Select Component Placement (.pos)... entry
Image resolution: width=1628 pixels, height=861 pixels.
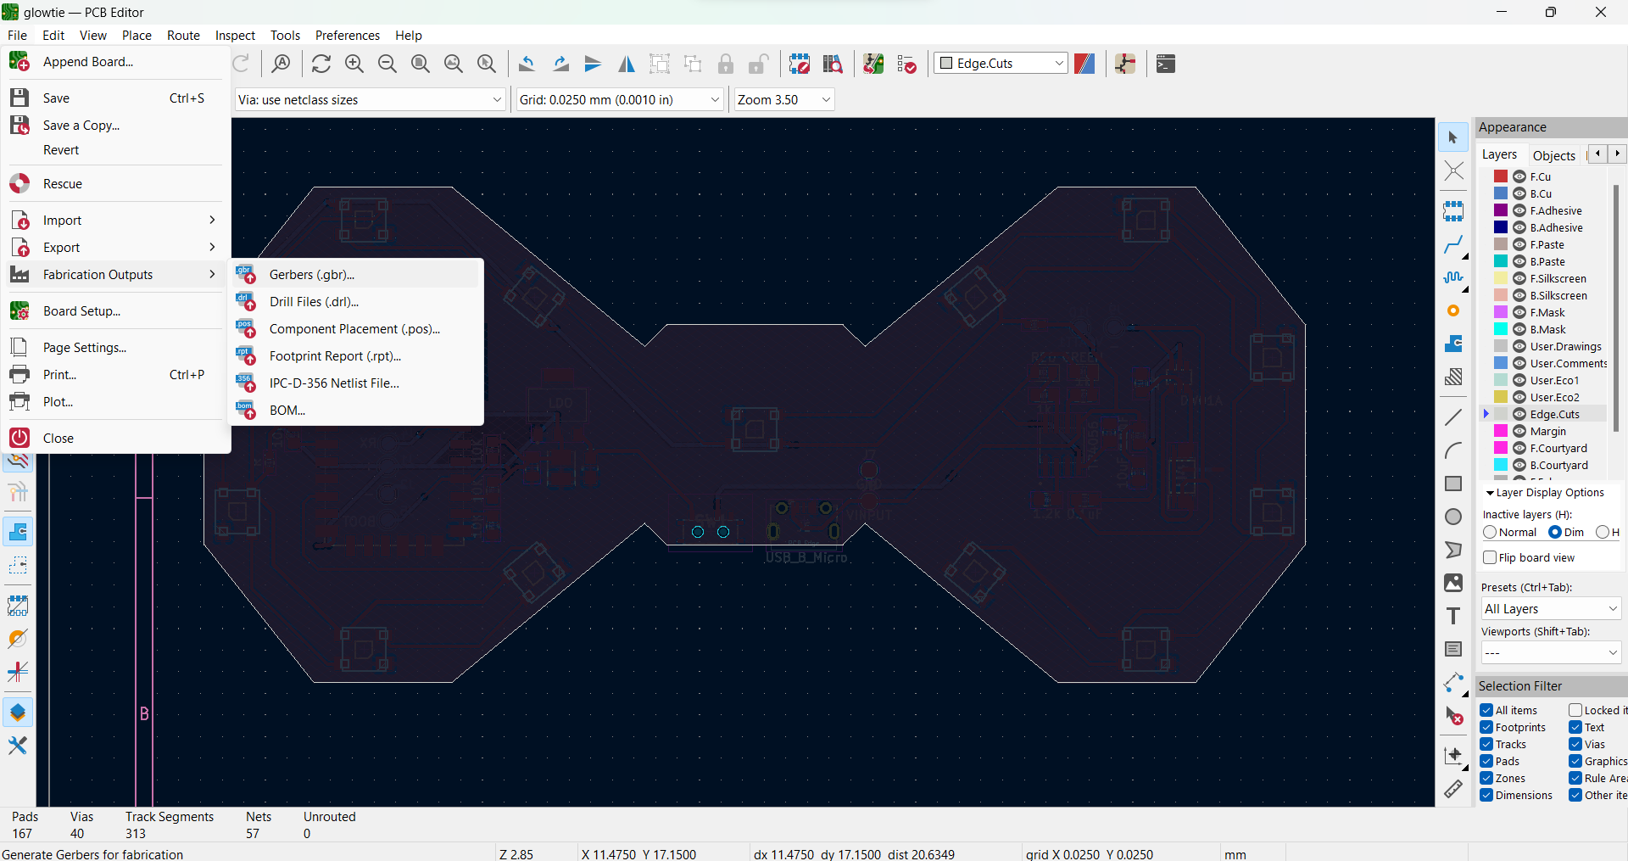point(357,329)
